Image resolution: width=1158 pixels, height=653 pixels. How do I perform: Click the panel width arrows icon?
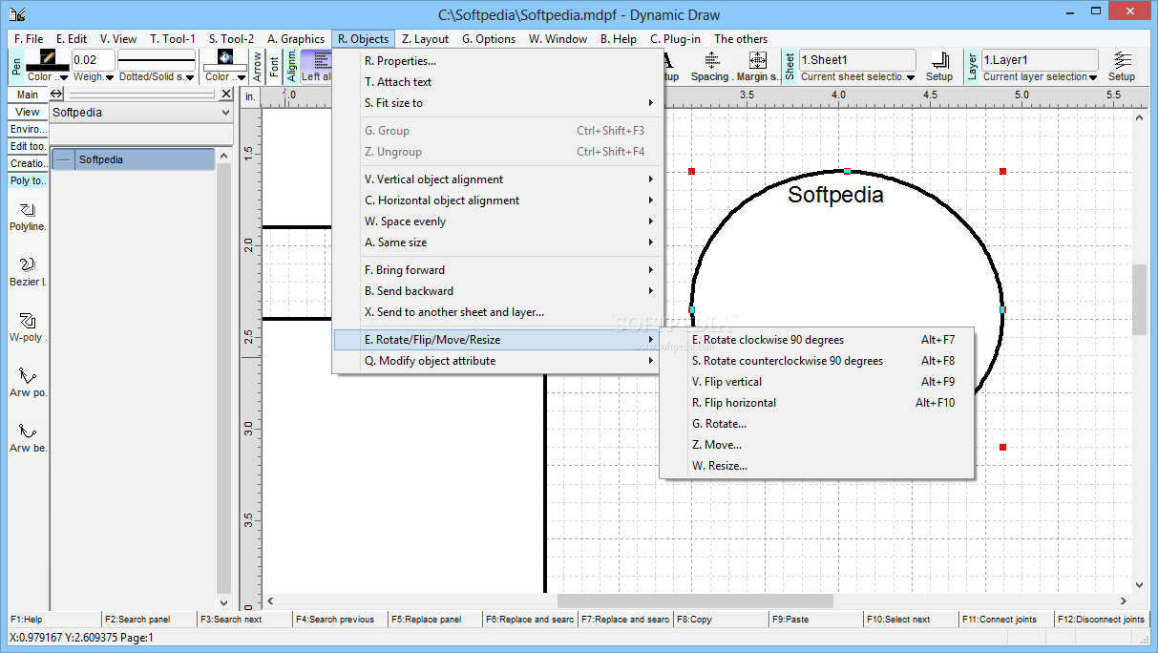pyautogui.click(x=56, y=94)
